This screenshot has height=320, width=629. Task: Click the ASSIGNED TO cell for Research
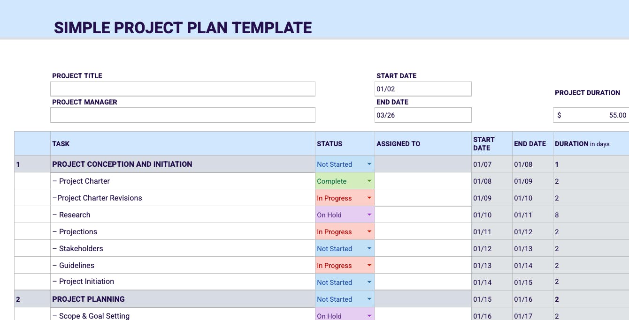click(x=422, y=215)
